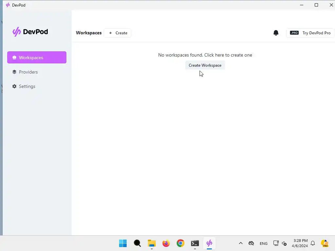Click the Providers stack icon
The height and width of the screenshot is (251, 335).
(14, 72)
